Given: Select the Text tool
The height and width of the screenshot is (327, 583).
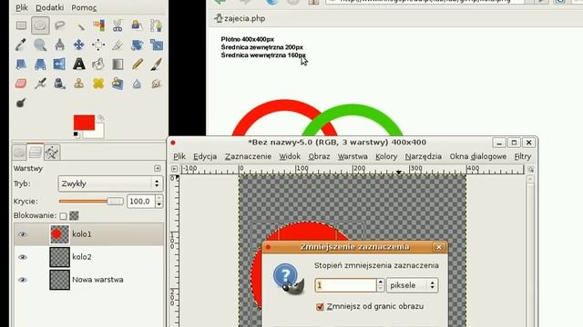Looking at the screenshot, I should point(79,64).
